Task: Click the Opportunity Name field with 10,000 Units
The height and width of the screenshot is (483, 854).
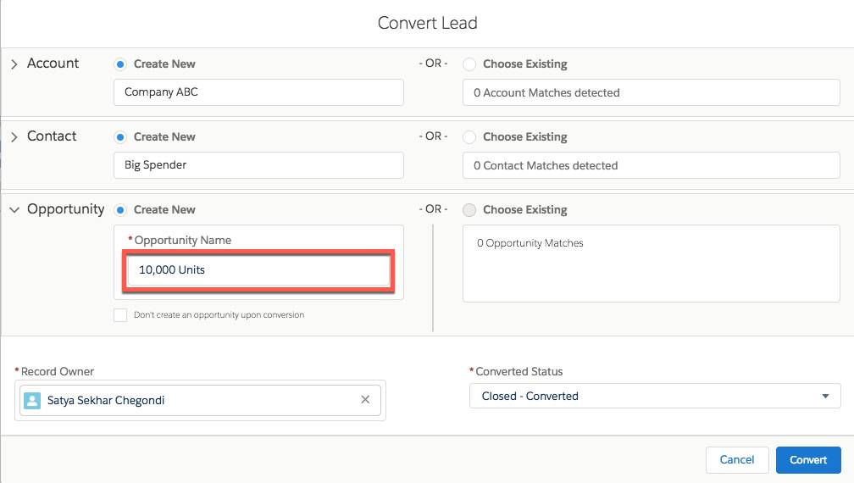Action: (258, 270)
